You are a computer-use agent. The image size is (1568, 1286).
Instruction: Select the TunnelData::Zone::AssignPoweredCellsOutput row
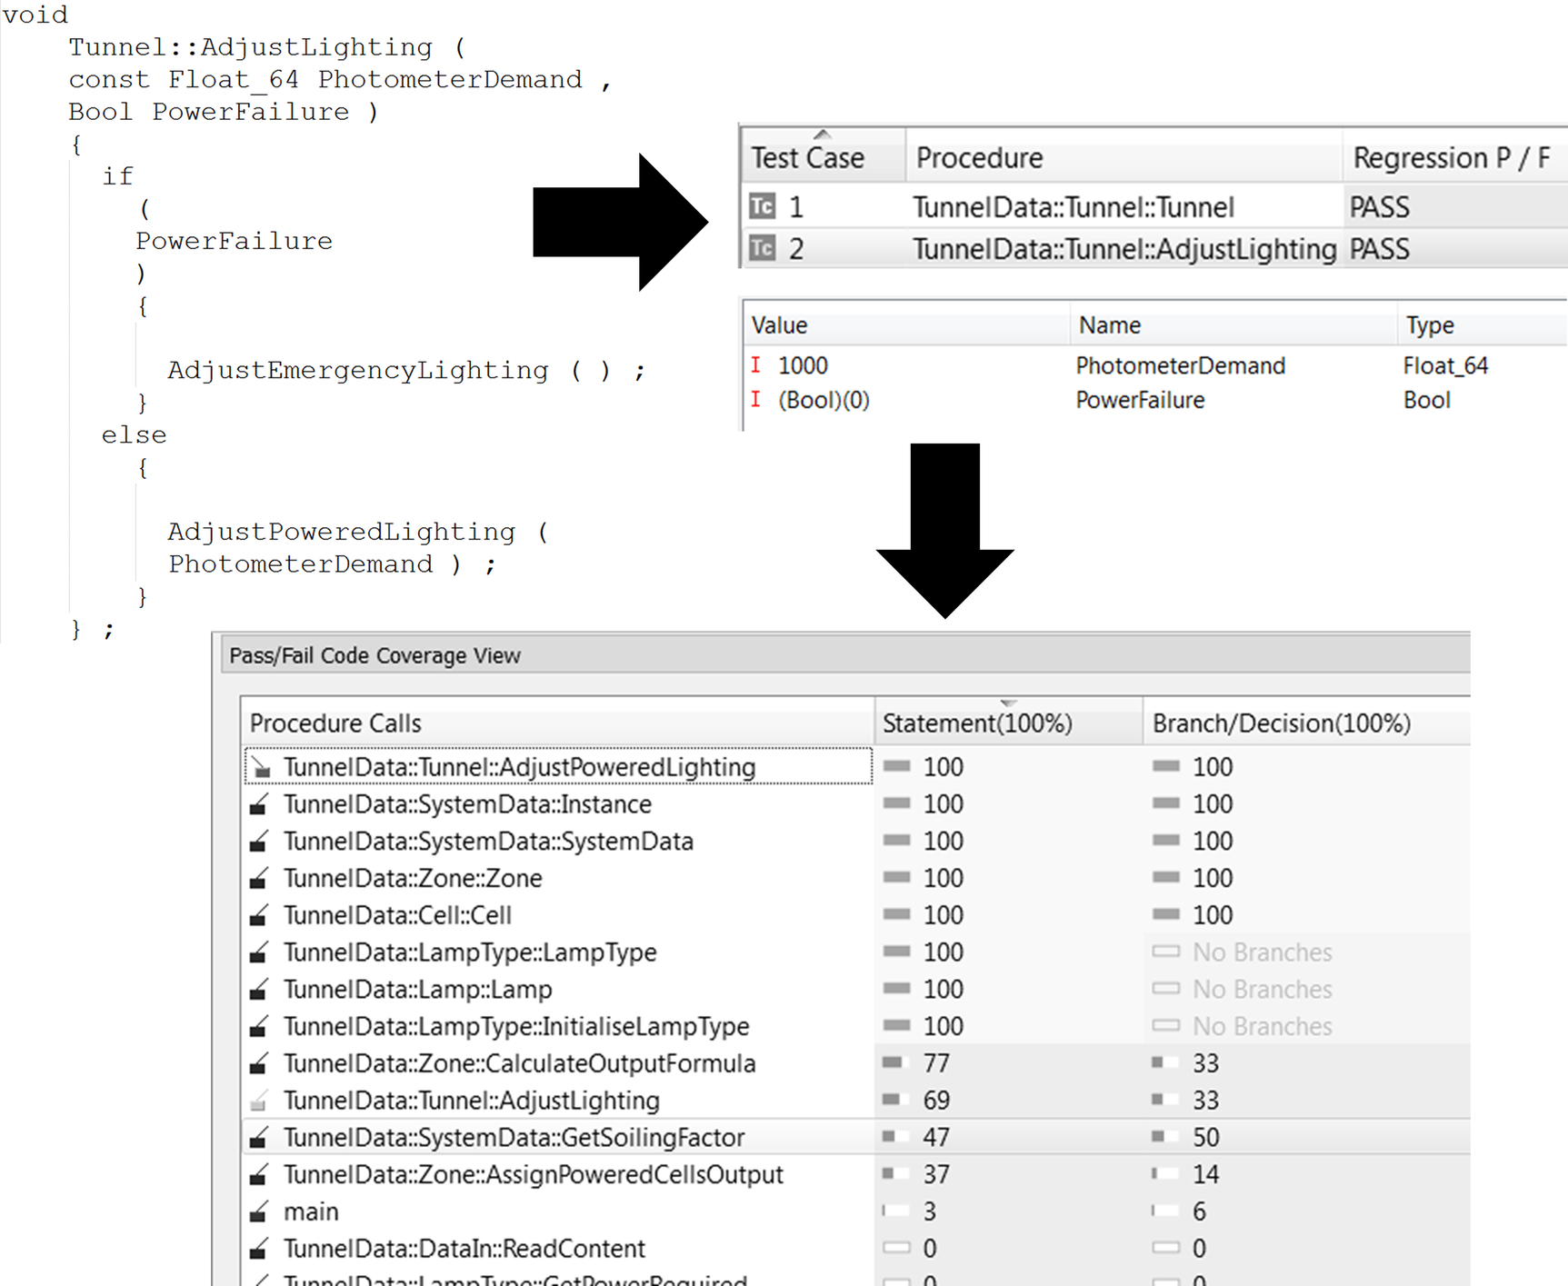[x=854, y=1174]
